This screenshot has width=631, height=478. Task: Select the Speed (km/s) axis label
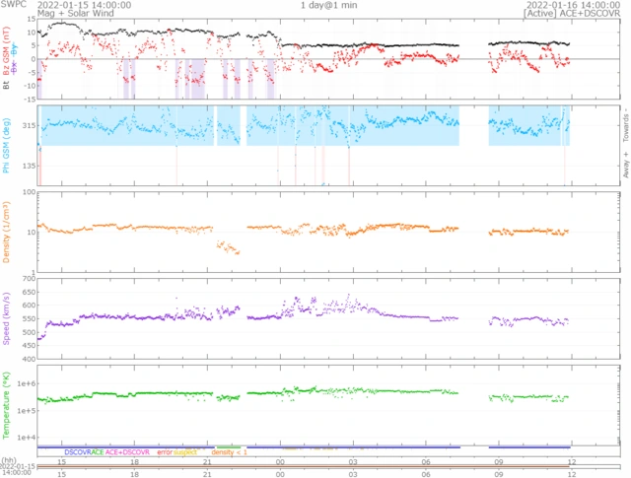7,317
